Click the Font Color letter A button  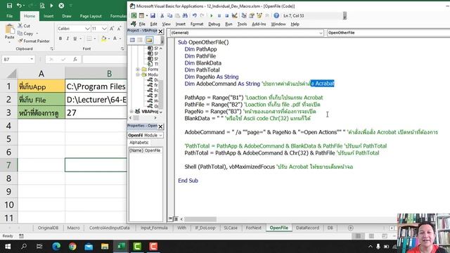(x=115, y=39)
